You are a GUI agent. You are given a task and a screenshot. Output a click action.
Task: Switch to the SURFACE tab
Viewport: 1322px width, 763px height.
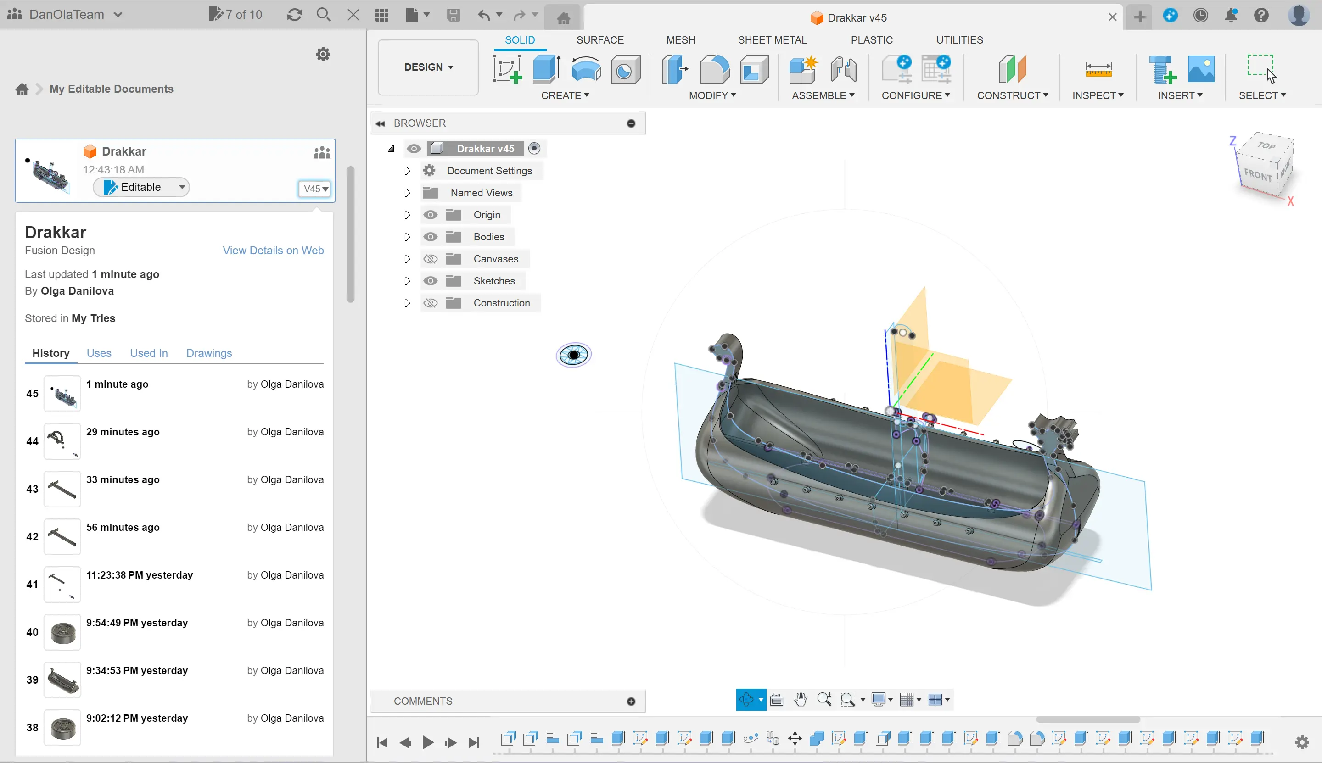pos(599,40)
